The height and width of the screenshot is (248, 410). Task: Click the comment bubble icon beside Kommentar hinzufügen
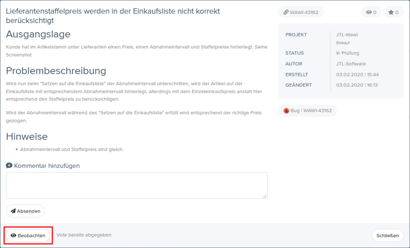point(9,165)
